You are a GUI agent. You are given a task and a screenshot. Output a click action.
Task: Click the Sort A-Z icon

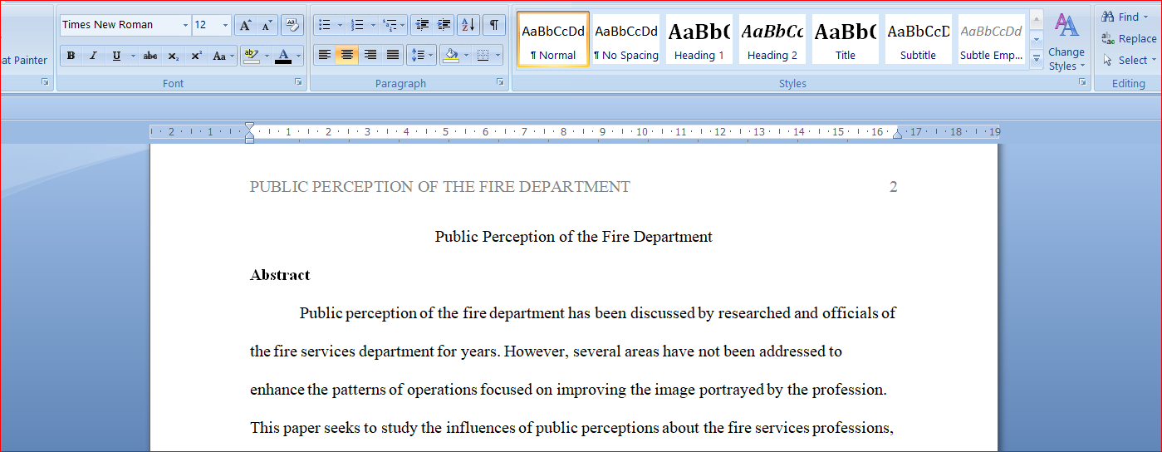(x=468, y=25)
